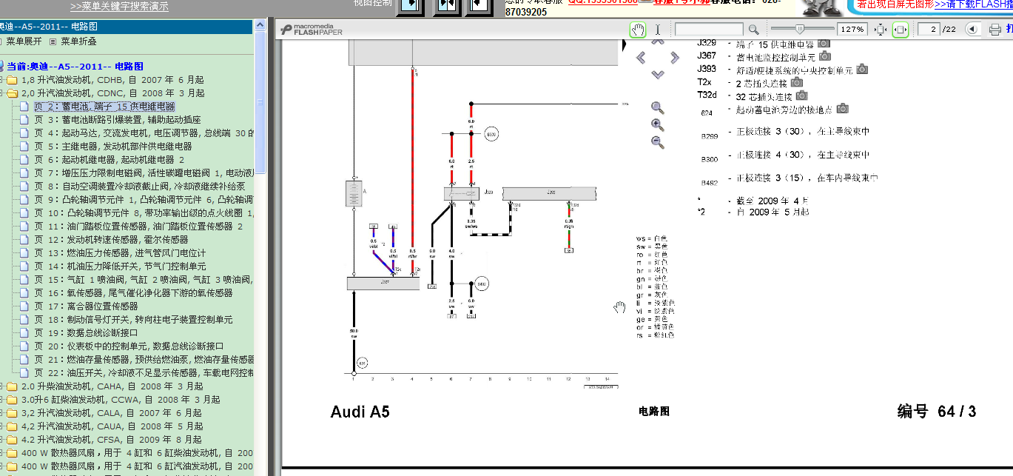
Task: Click the battery symbol A in the diagram
Action: [354, 194]
